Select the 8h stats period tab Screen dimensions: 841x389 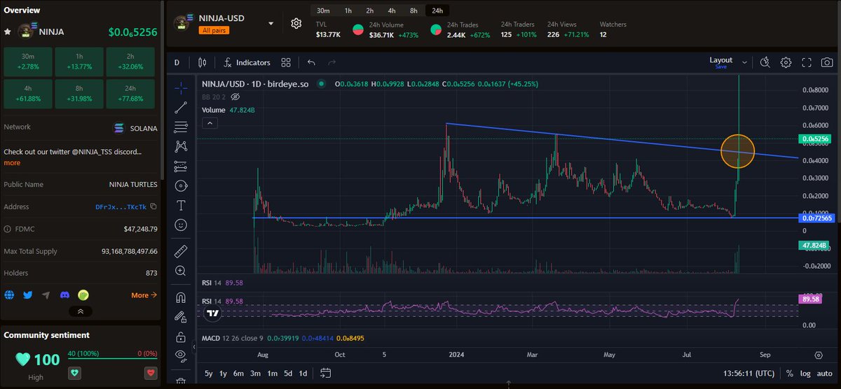413,10
